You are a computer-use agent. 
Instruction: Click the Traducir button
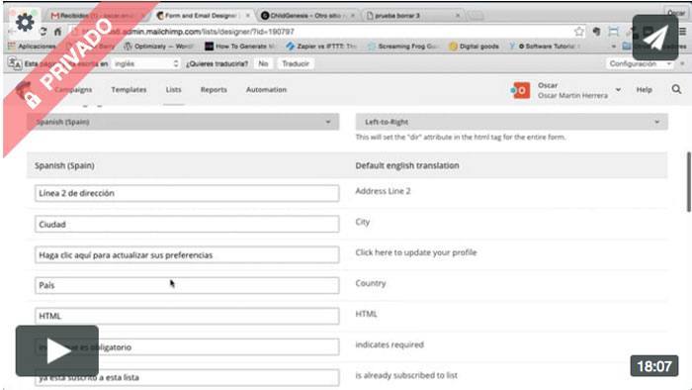tap(296, 63)
